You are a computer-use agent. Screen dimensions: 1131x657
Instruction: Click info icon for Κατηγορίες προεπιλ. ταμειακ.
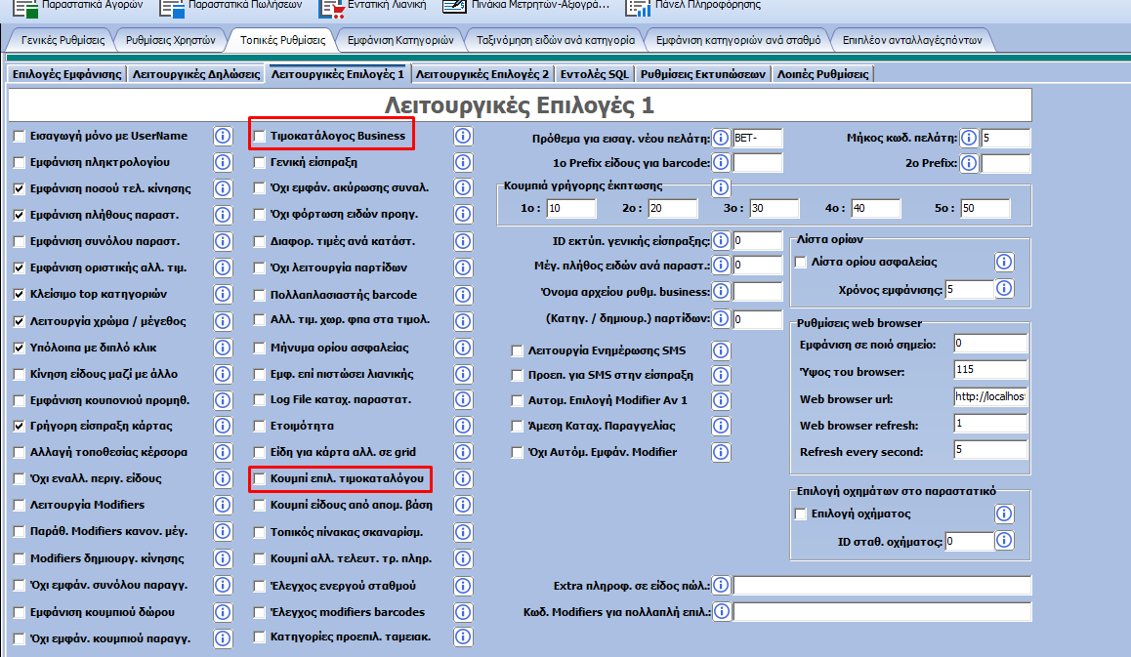(x=463, y=636)
